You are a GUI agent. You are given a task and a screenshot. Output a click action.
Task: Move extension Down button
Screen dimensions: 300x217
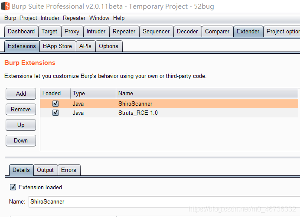tap(21, 140)
